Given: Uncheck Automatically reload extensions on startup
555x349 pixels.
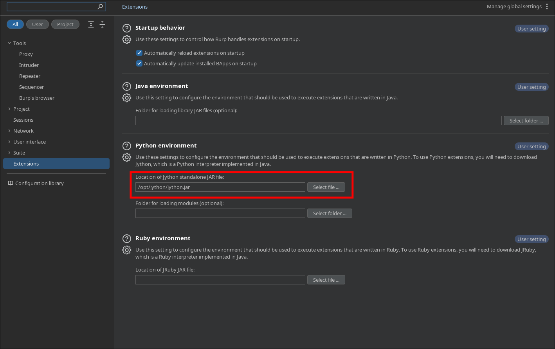Looking at the screenshot, I should click(139, 53).
